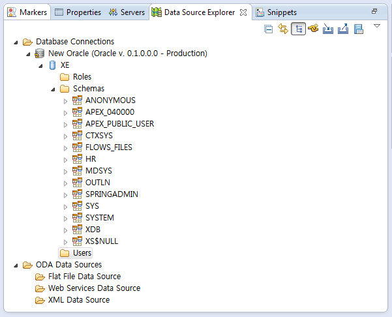The width and height of the screenshot is (392, 317).
Task: Minimize the view with restore icon
Action: point(374,11)
